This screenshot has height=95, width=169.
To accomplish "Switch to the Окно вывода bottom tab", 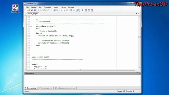I will tap(31, 88).
